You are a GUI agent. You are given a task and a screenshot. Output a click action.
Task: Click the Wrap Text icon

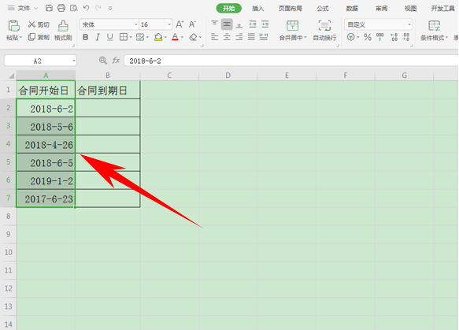click(x=324, y=26)
